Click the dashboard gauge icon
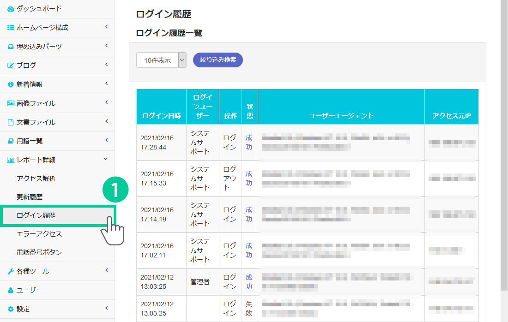 (x=11, y=9)
